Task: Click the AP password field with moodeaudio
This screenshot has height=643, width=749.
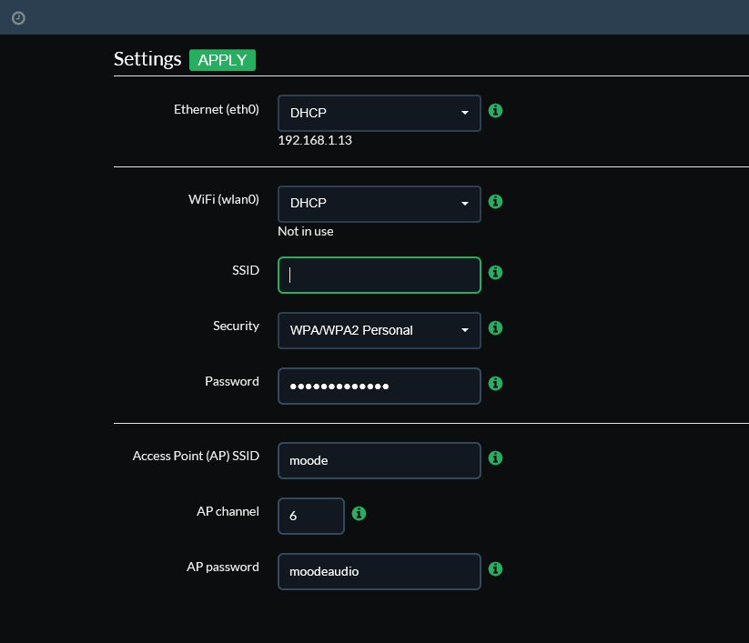Action: coord(380,571)
